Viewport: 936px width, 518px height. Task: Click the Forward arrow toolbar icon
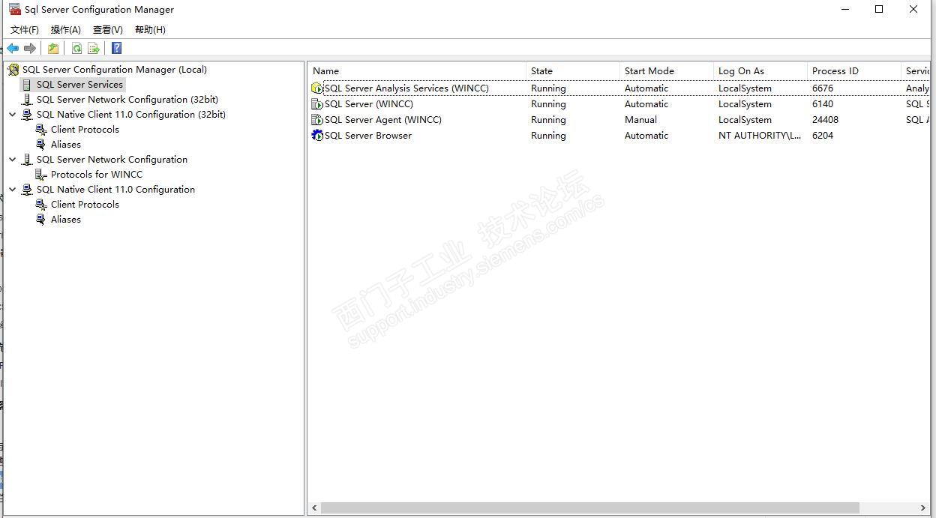pos(30,48)
